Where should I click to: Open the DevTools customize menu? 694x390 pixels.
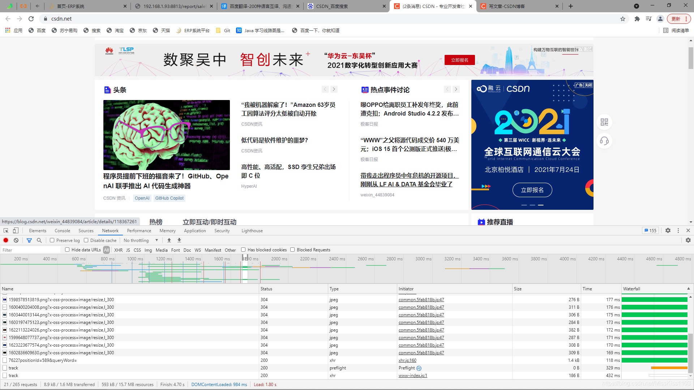tap(678, 230)
